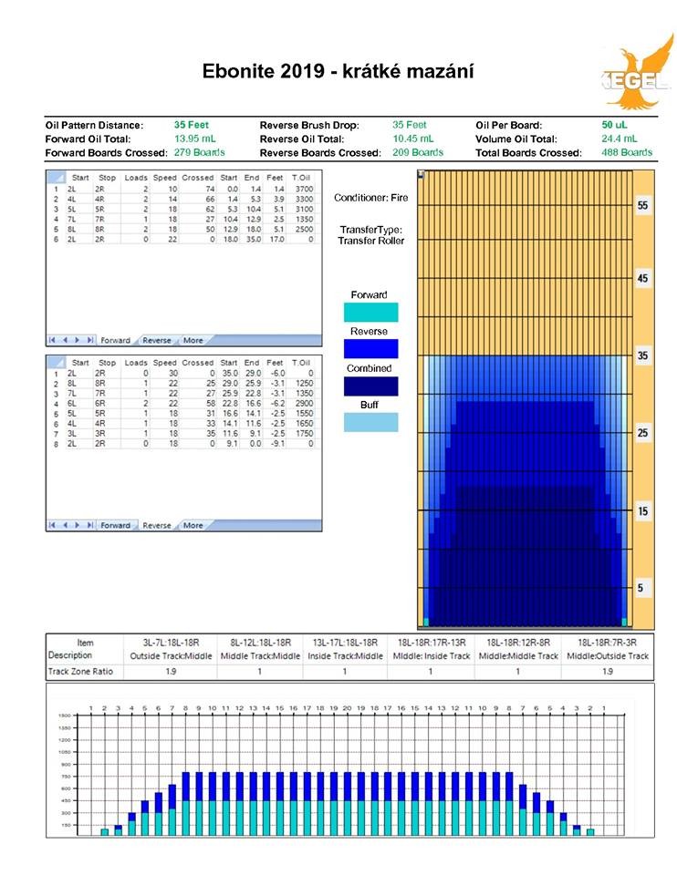
Task: Open the Forward tab in lower table
Action: (115, 526)
